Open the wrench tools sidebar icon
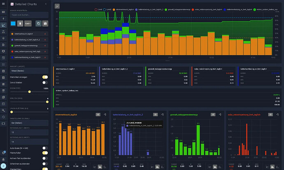Viewport: 284px width, 170px height. (x=3, y=111)
